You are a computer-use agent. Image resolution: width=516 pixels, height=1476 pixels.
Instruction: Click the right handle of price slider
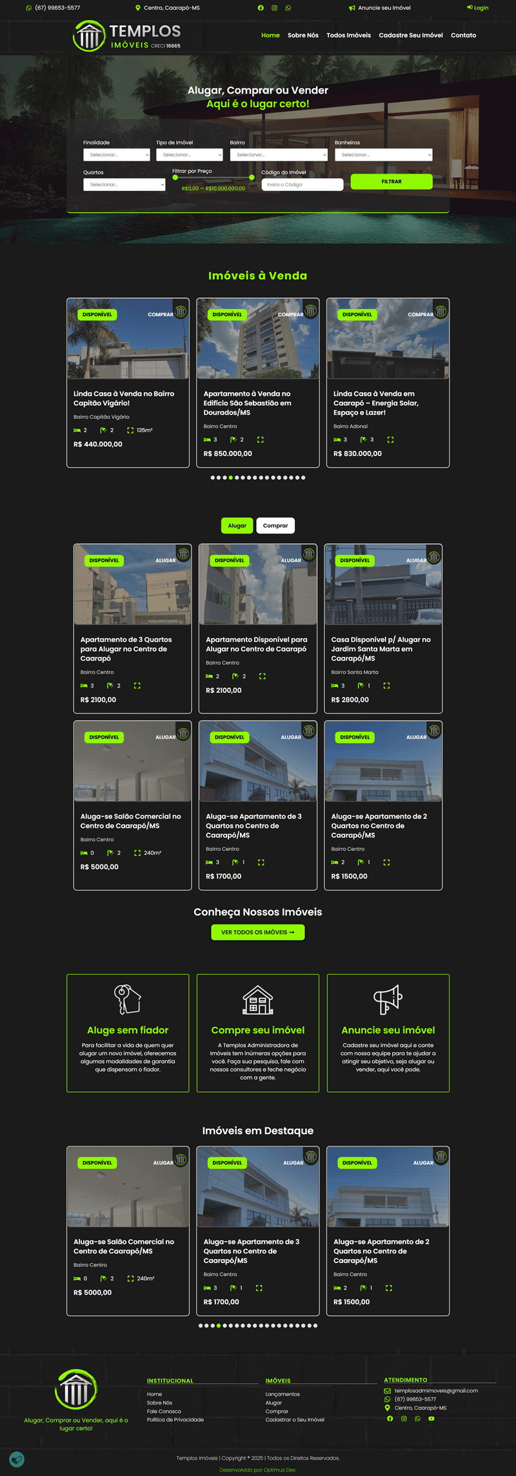[252, 177]
